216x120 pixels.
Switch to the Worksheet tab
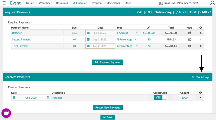click(x=45, y=3)
